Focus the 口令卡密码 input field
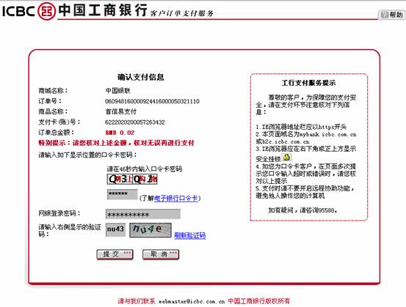Viewport: 406px width, 307px height. 122,194
